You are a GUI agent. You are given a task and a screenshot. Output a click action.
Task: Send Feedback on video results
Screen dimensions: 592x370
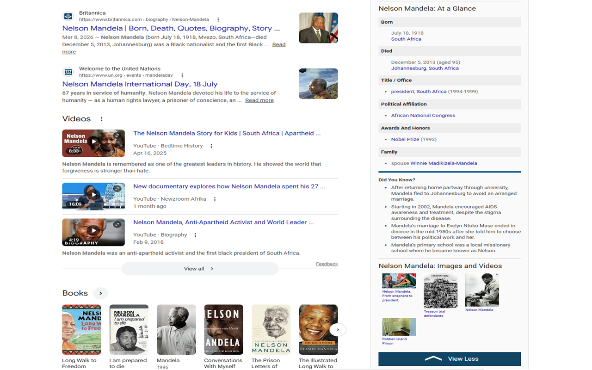[327, 264]
